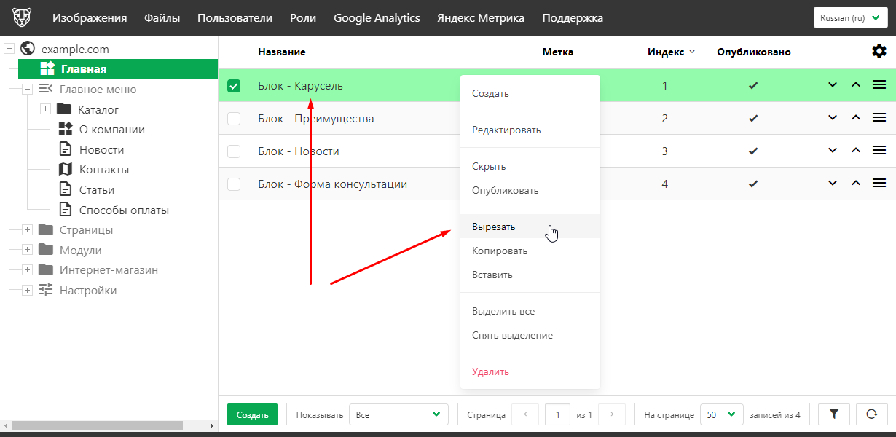Check the Блок - Преимущества checkbox

234,119
